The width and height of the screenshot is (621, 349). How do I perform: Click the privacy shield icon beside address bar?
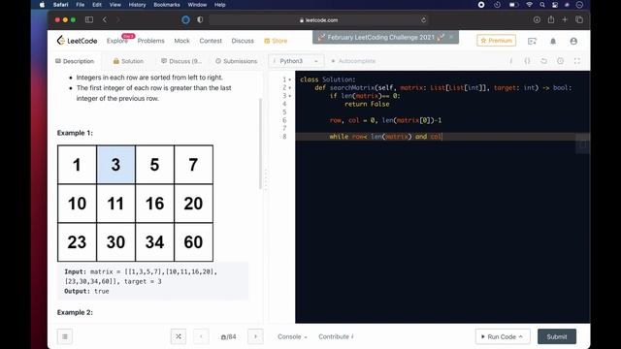[200, 19]
